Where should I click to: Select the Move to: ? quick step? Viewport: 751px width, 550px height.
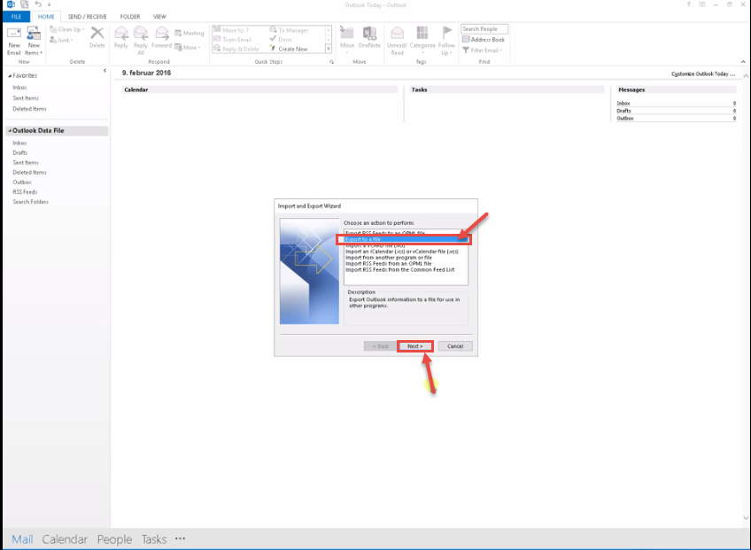click(x=231, y=30)
